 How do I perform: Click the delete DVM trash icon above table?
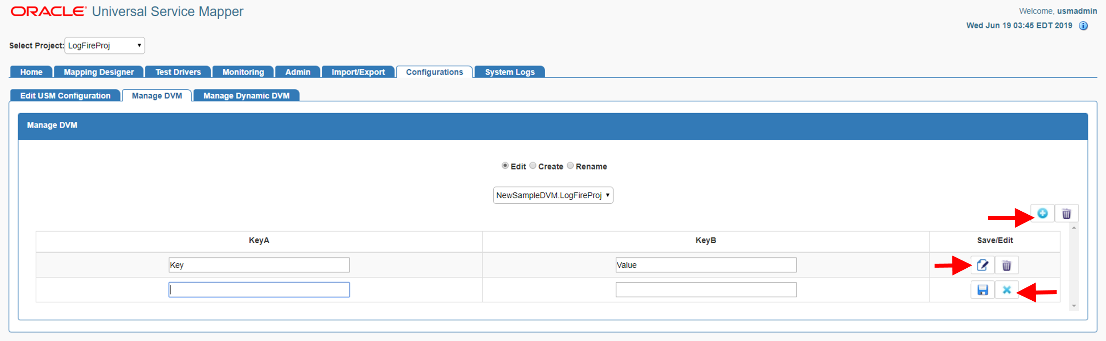[x=1066, y=214]
